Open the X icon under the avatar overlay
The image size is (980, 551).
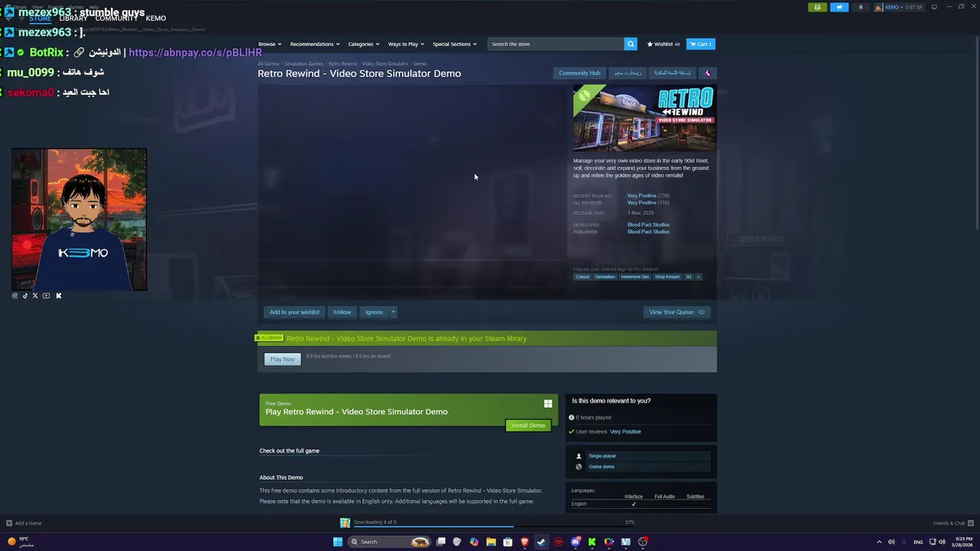(35, 295)
